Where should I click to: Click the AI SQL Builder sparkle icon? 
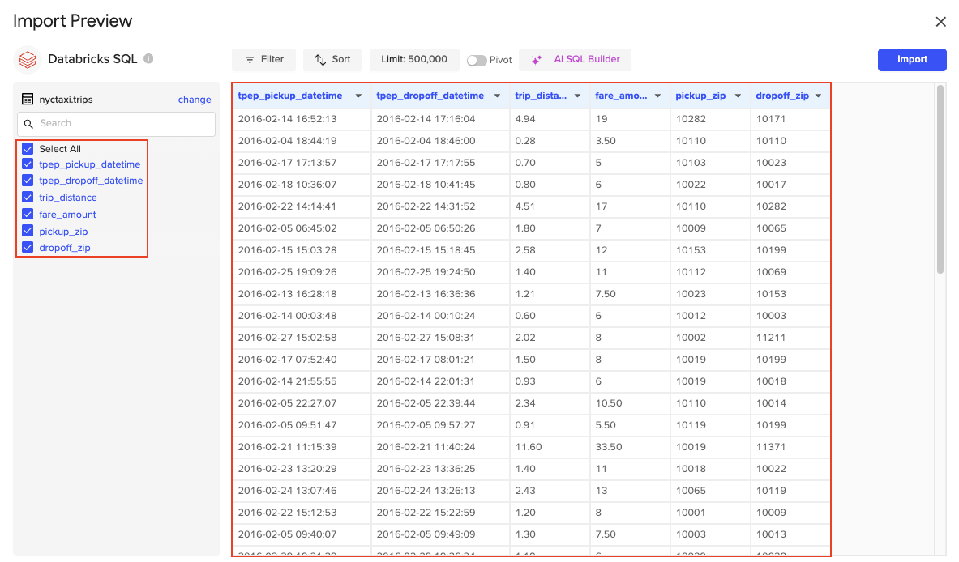click(x=536, y=59)
